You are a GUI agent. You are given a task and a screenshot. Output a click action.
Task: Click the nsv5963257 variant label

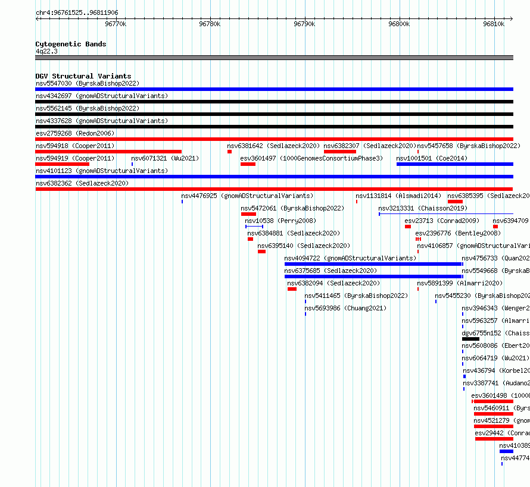(x=495, y=321)
